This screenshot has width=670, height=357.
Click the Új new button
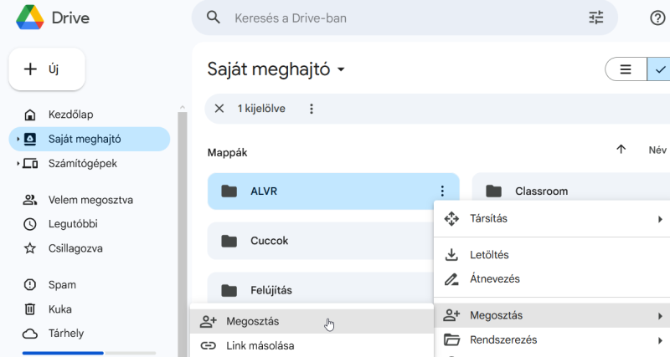point(47,69)
